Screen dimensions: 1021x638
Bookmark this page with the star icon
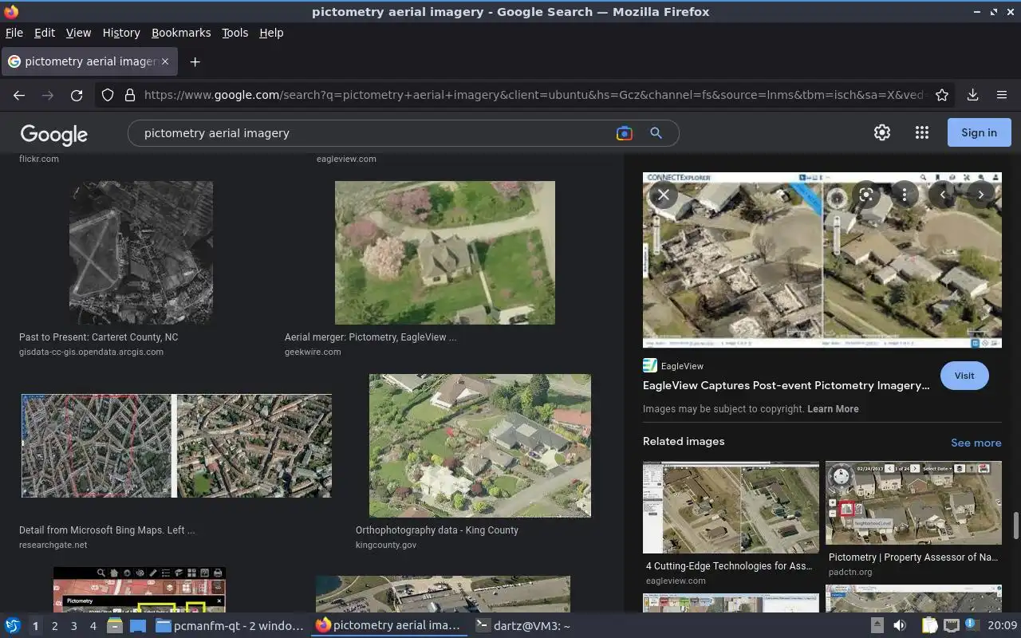(942, 95)
